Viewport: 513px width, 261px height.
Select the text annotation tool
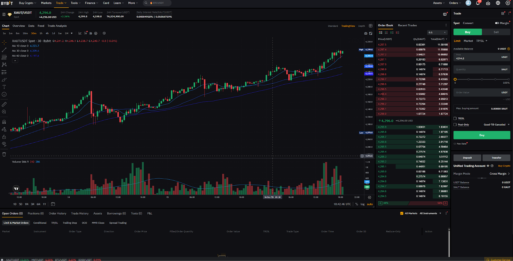pos(4,87)
